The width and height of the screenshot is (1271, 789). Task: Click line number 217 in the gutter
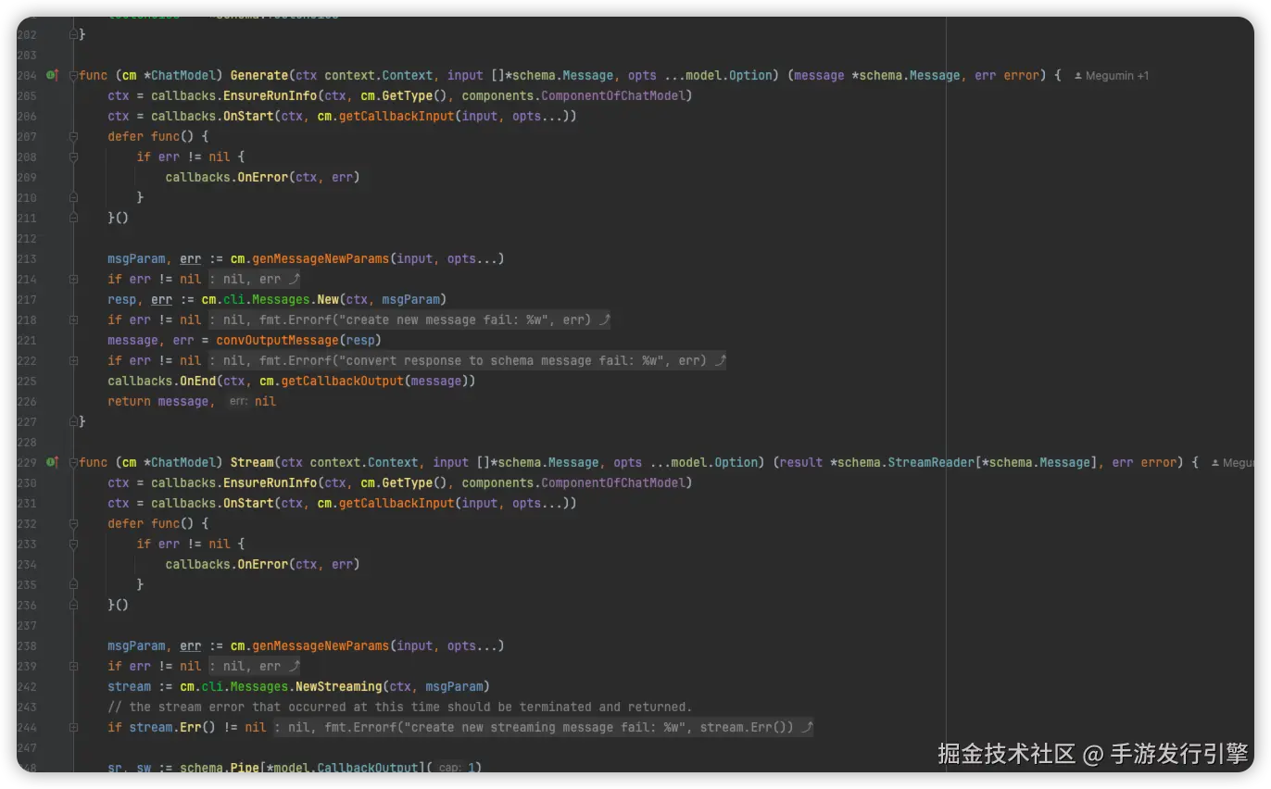click(26, 299)
